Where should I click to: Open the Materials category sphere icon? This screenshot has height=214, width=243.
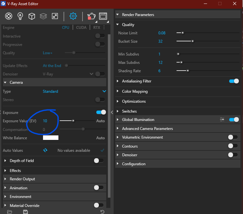click(9, 16)
